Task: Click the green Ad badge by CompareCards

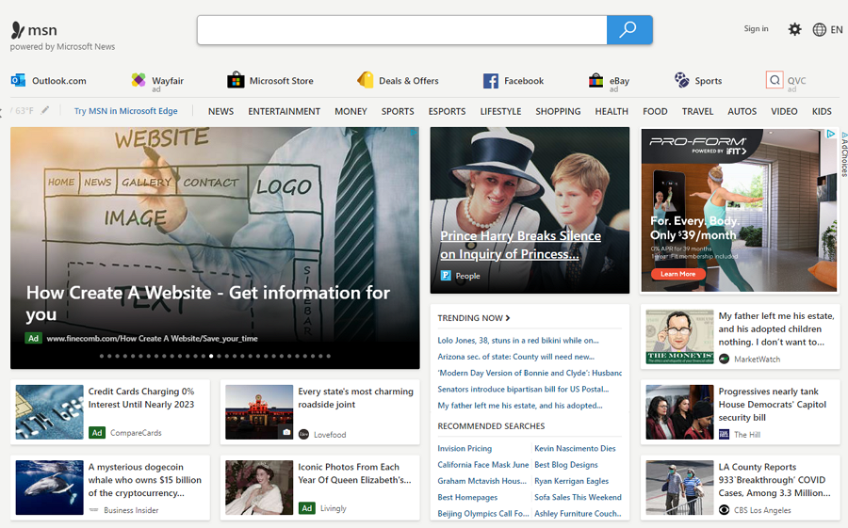Action: tap(97, 432)
